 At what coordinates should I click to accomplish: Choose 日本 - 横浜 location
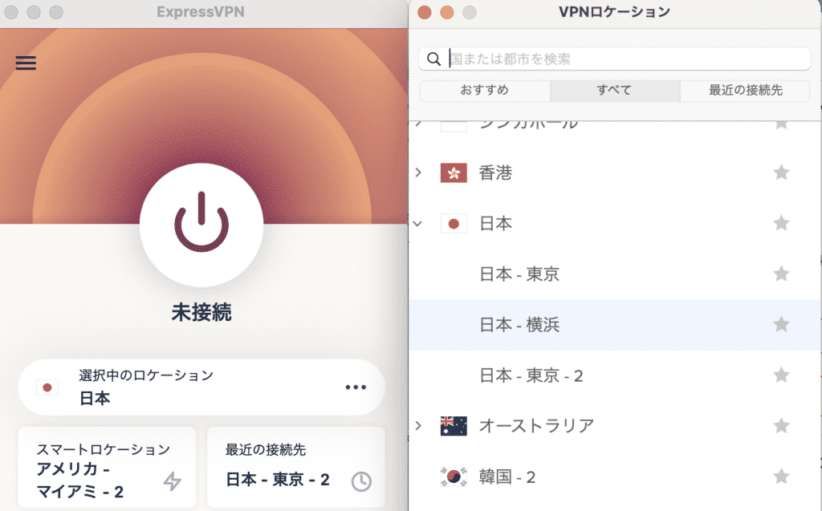click(519, 324)
